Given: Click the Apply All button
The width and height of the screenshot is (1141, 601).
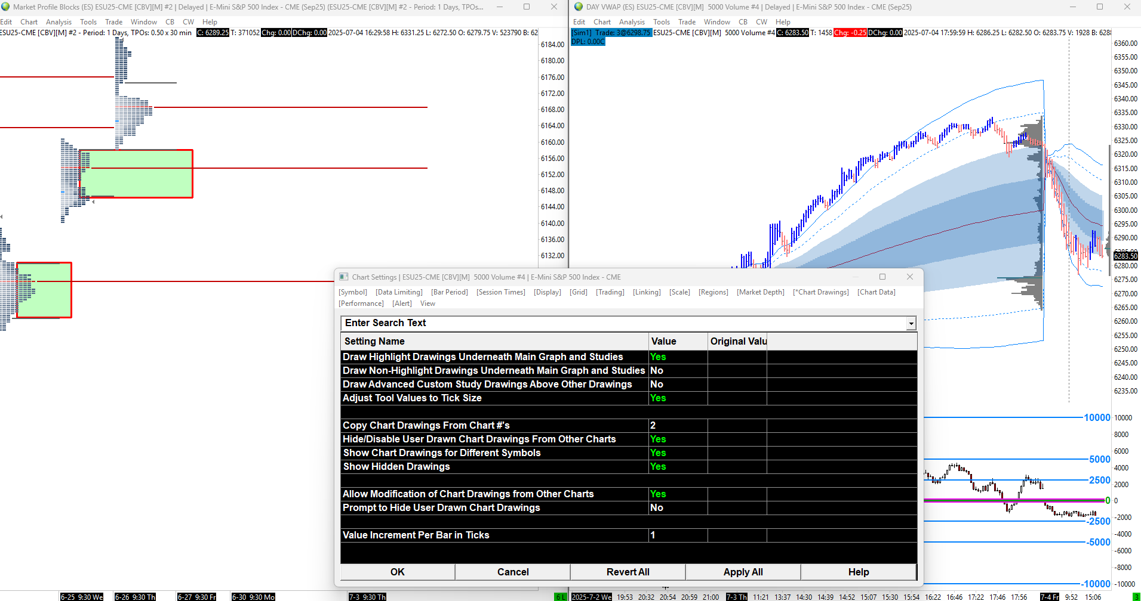Looking at the screenshot, I should pyautogui.click(x=743, y=572).
